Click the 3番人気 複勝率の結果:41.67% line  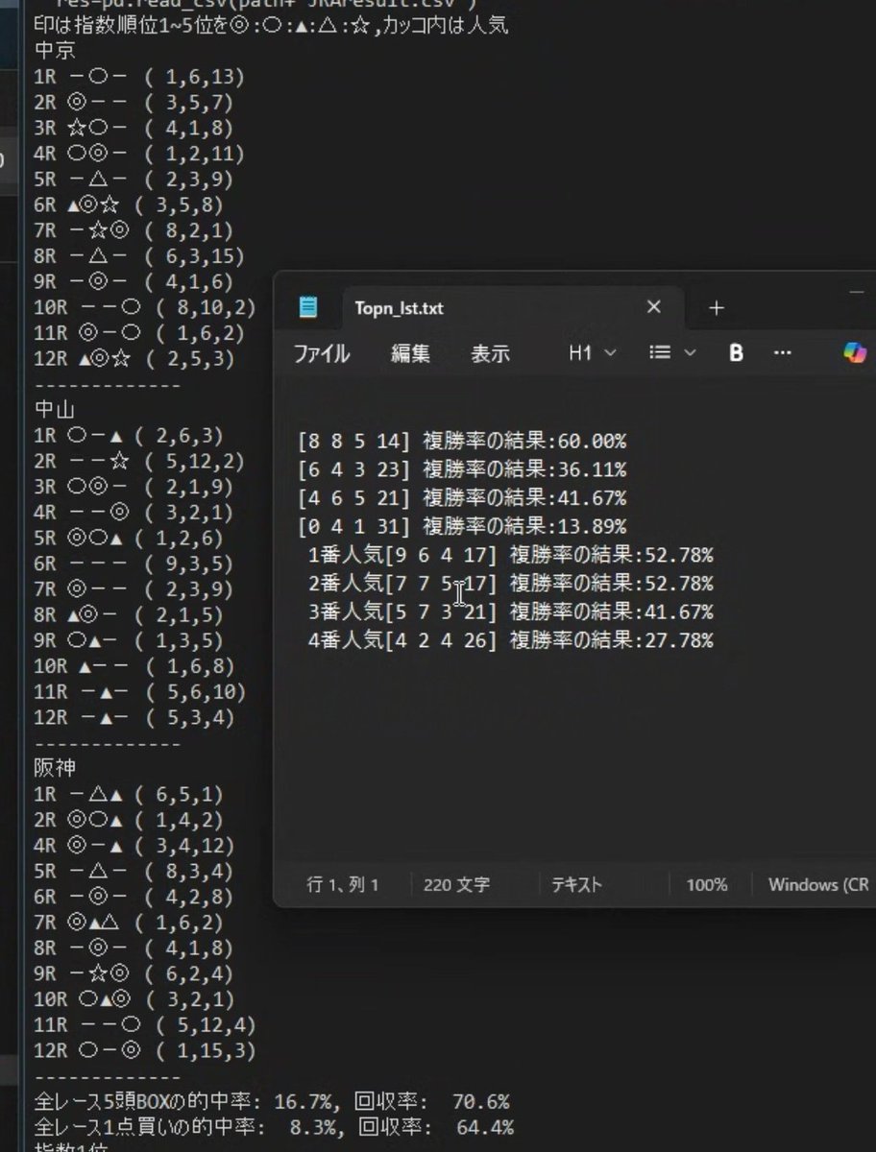510,612
